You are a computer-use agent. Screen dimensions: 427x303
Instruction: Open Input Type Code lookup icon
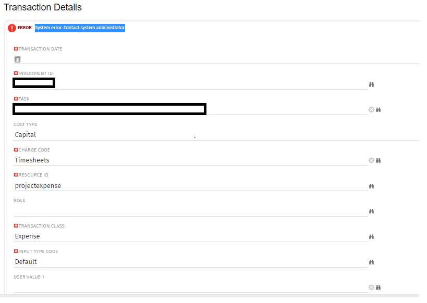pyautogui.click(x=372, y=262)
